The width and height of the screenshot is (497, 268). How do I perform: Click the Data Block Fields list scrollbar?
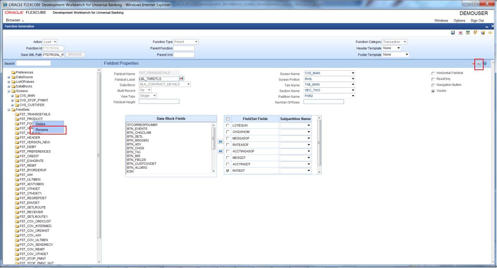coord(214,138)
